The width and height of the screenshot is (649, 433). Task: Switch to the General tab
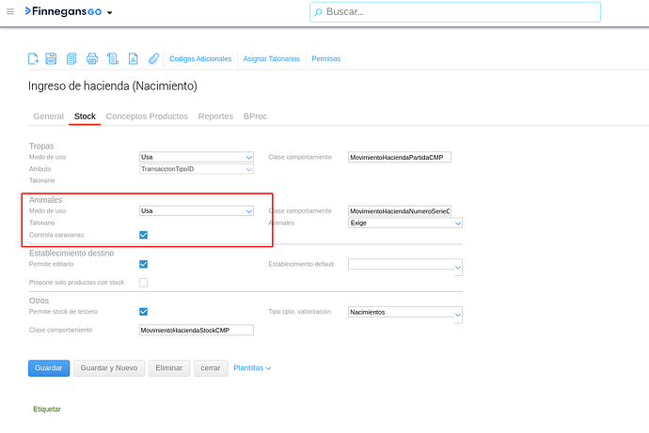coord(48,116)
